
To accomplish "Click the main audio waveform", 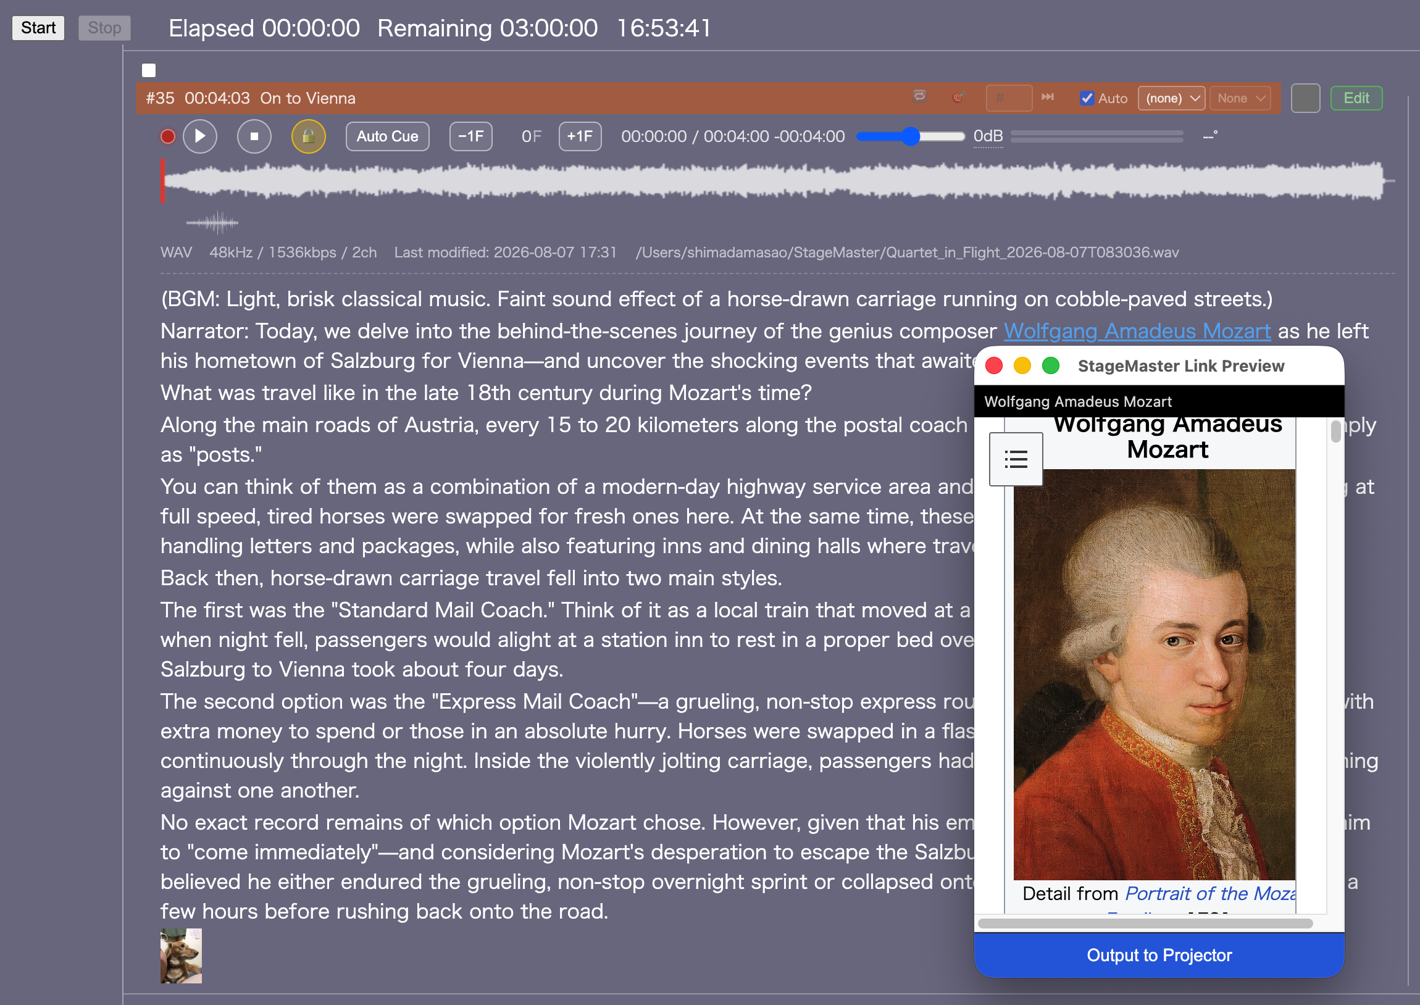I will point(777,181).
